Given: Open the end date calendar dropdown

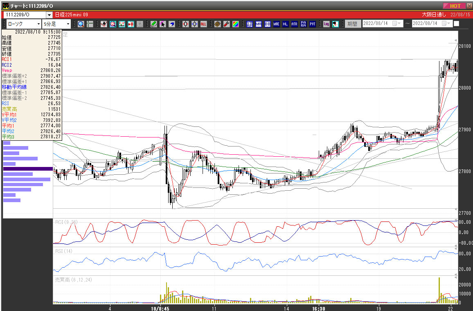Looking at the screenshot, I should coord(446,23).
